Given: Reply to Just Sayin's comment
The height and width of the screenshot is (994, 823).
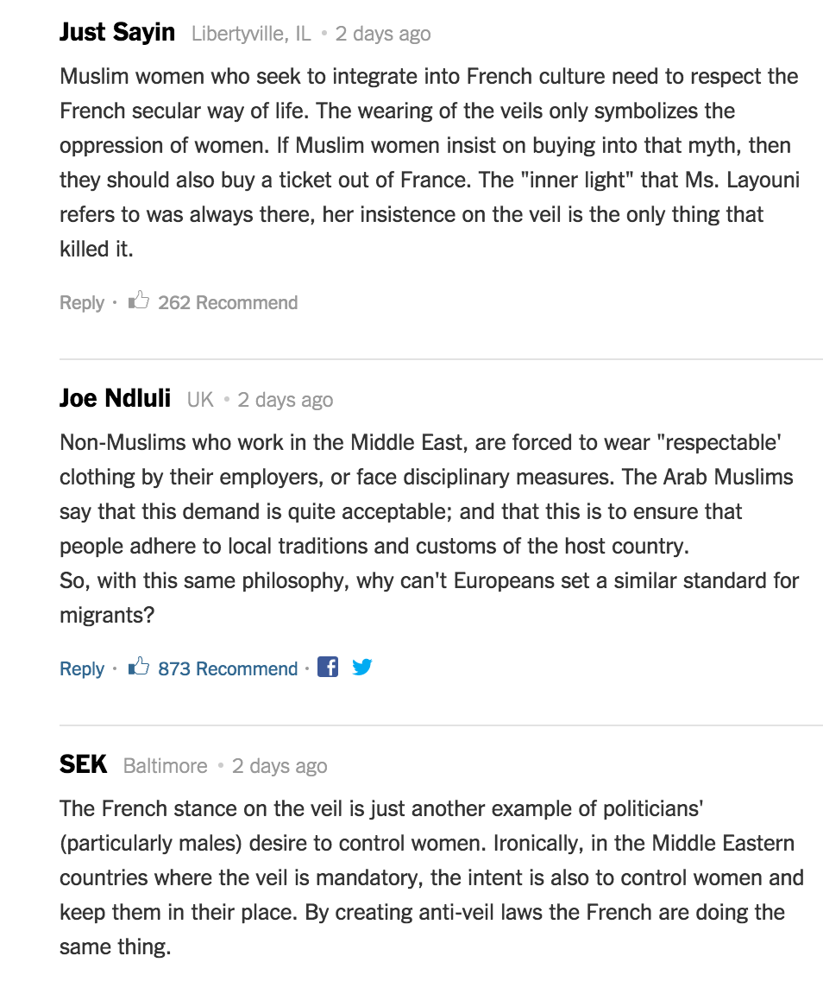Looking at the screenshot, I should (82, 303).
